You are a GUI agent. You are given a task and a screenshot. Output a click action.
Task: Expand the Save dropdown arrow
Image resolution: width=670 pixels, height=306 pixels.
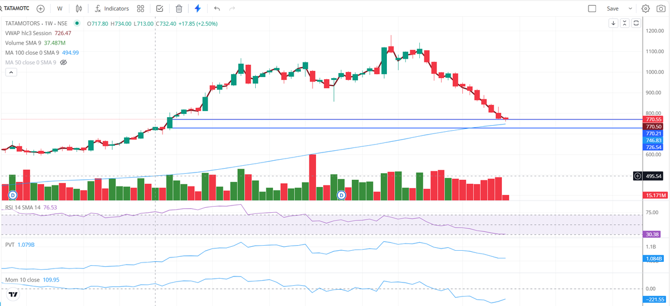tap(630, 8)
